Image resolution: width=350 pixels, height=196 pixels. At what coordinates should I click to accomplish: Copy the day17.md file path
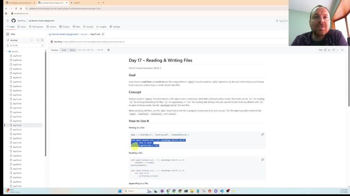(x=103, y=34)
